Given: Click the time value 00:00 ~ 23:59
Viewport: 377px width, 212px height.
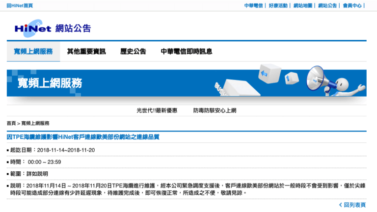Looking at the screenshot, I should tap(45, 162).
